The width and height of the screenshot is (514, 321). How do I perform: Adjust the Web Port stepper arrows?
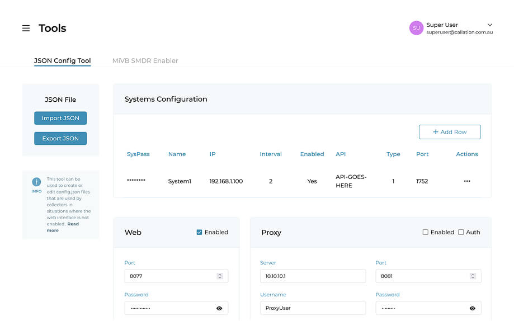click(x=220, y=276)
